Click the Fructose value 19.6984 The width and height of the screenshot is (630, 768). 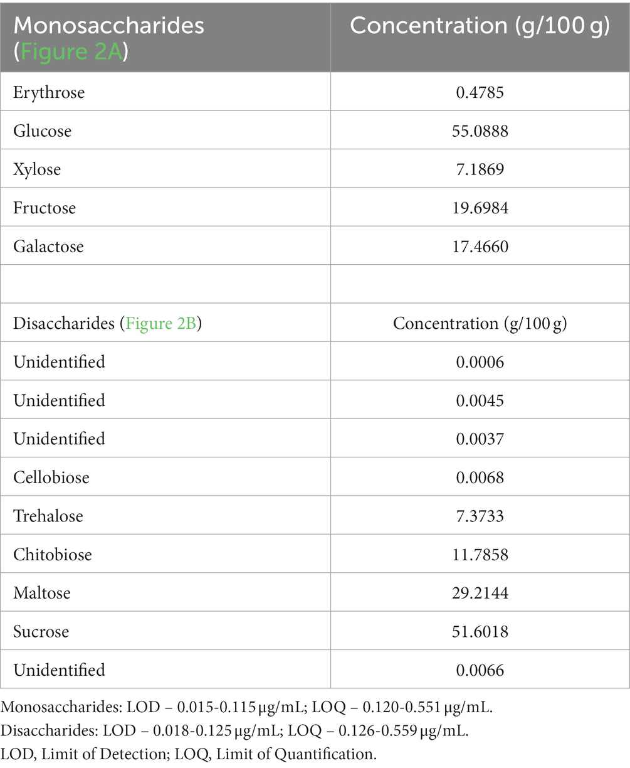[480, 208]
